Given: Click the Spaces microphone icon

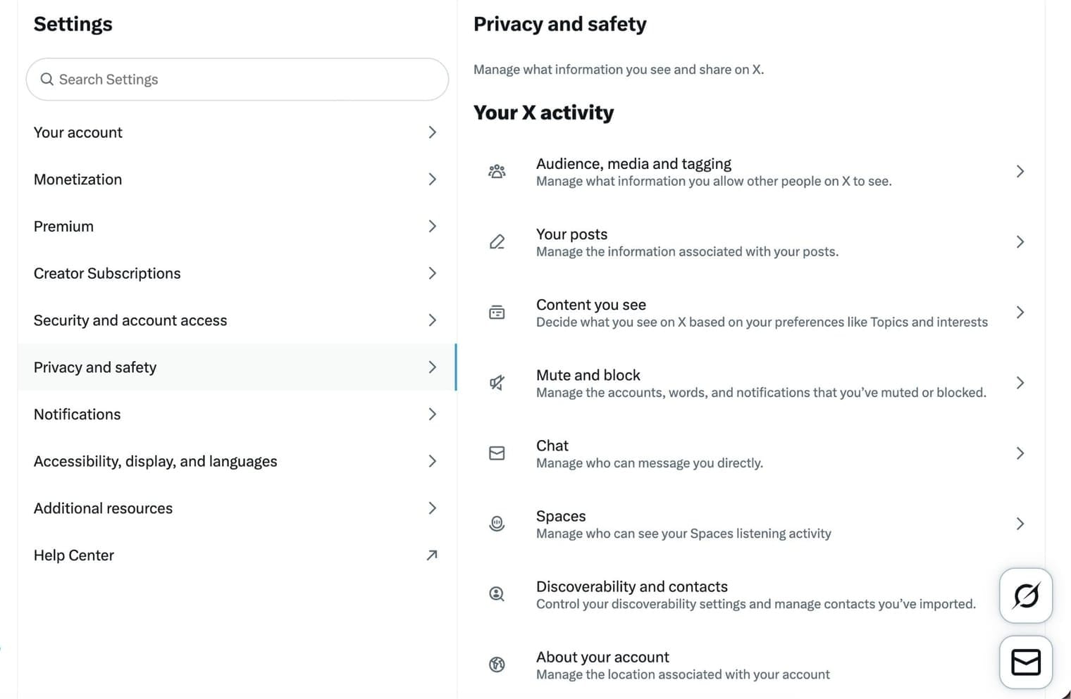Looking at the screenshot, I should pos(497,524).
